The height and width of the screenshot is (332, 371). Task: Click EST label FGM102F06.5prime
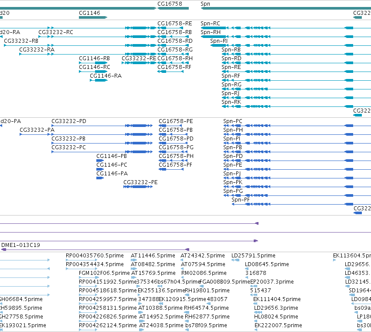point(104,273)
